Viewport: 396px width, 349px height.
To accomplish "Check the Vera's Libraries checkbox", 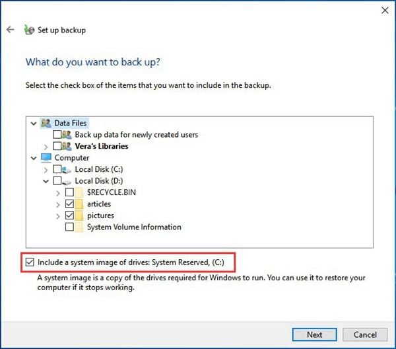I will [57, 146].
